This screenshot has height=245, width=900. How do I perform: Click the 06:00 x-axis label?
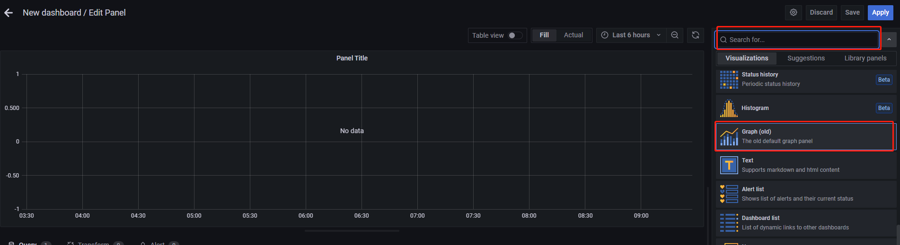(306, 216)
